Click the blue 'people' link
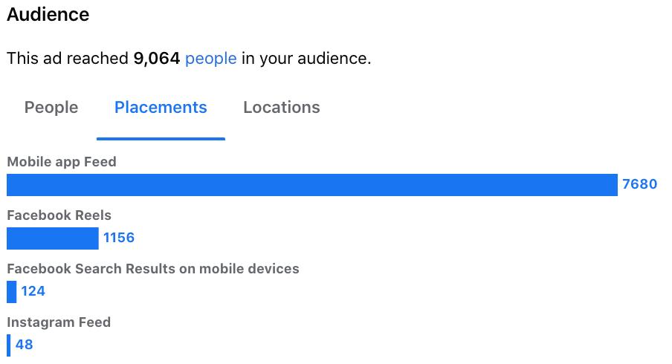Viewport: 672px width, 364px height. (x=211, y=59)
